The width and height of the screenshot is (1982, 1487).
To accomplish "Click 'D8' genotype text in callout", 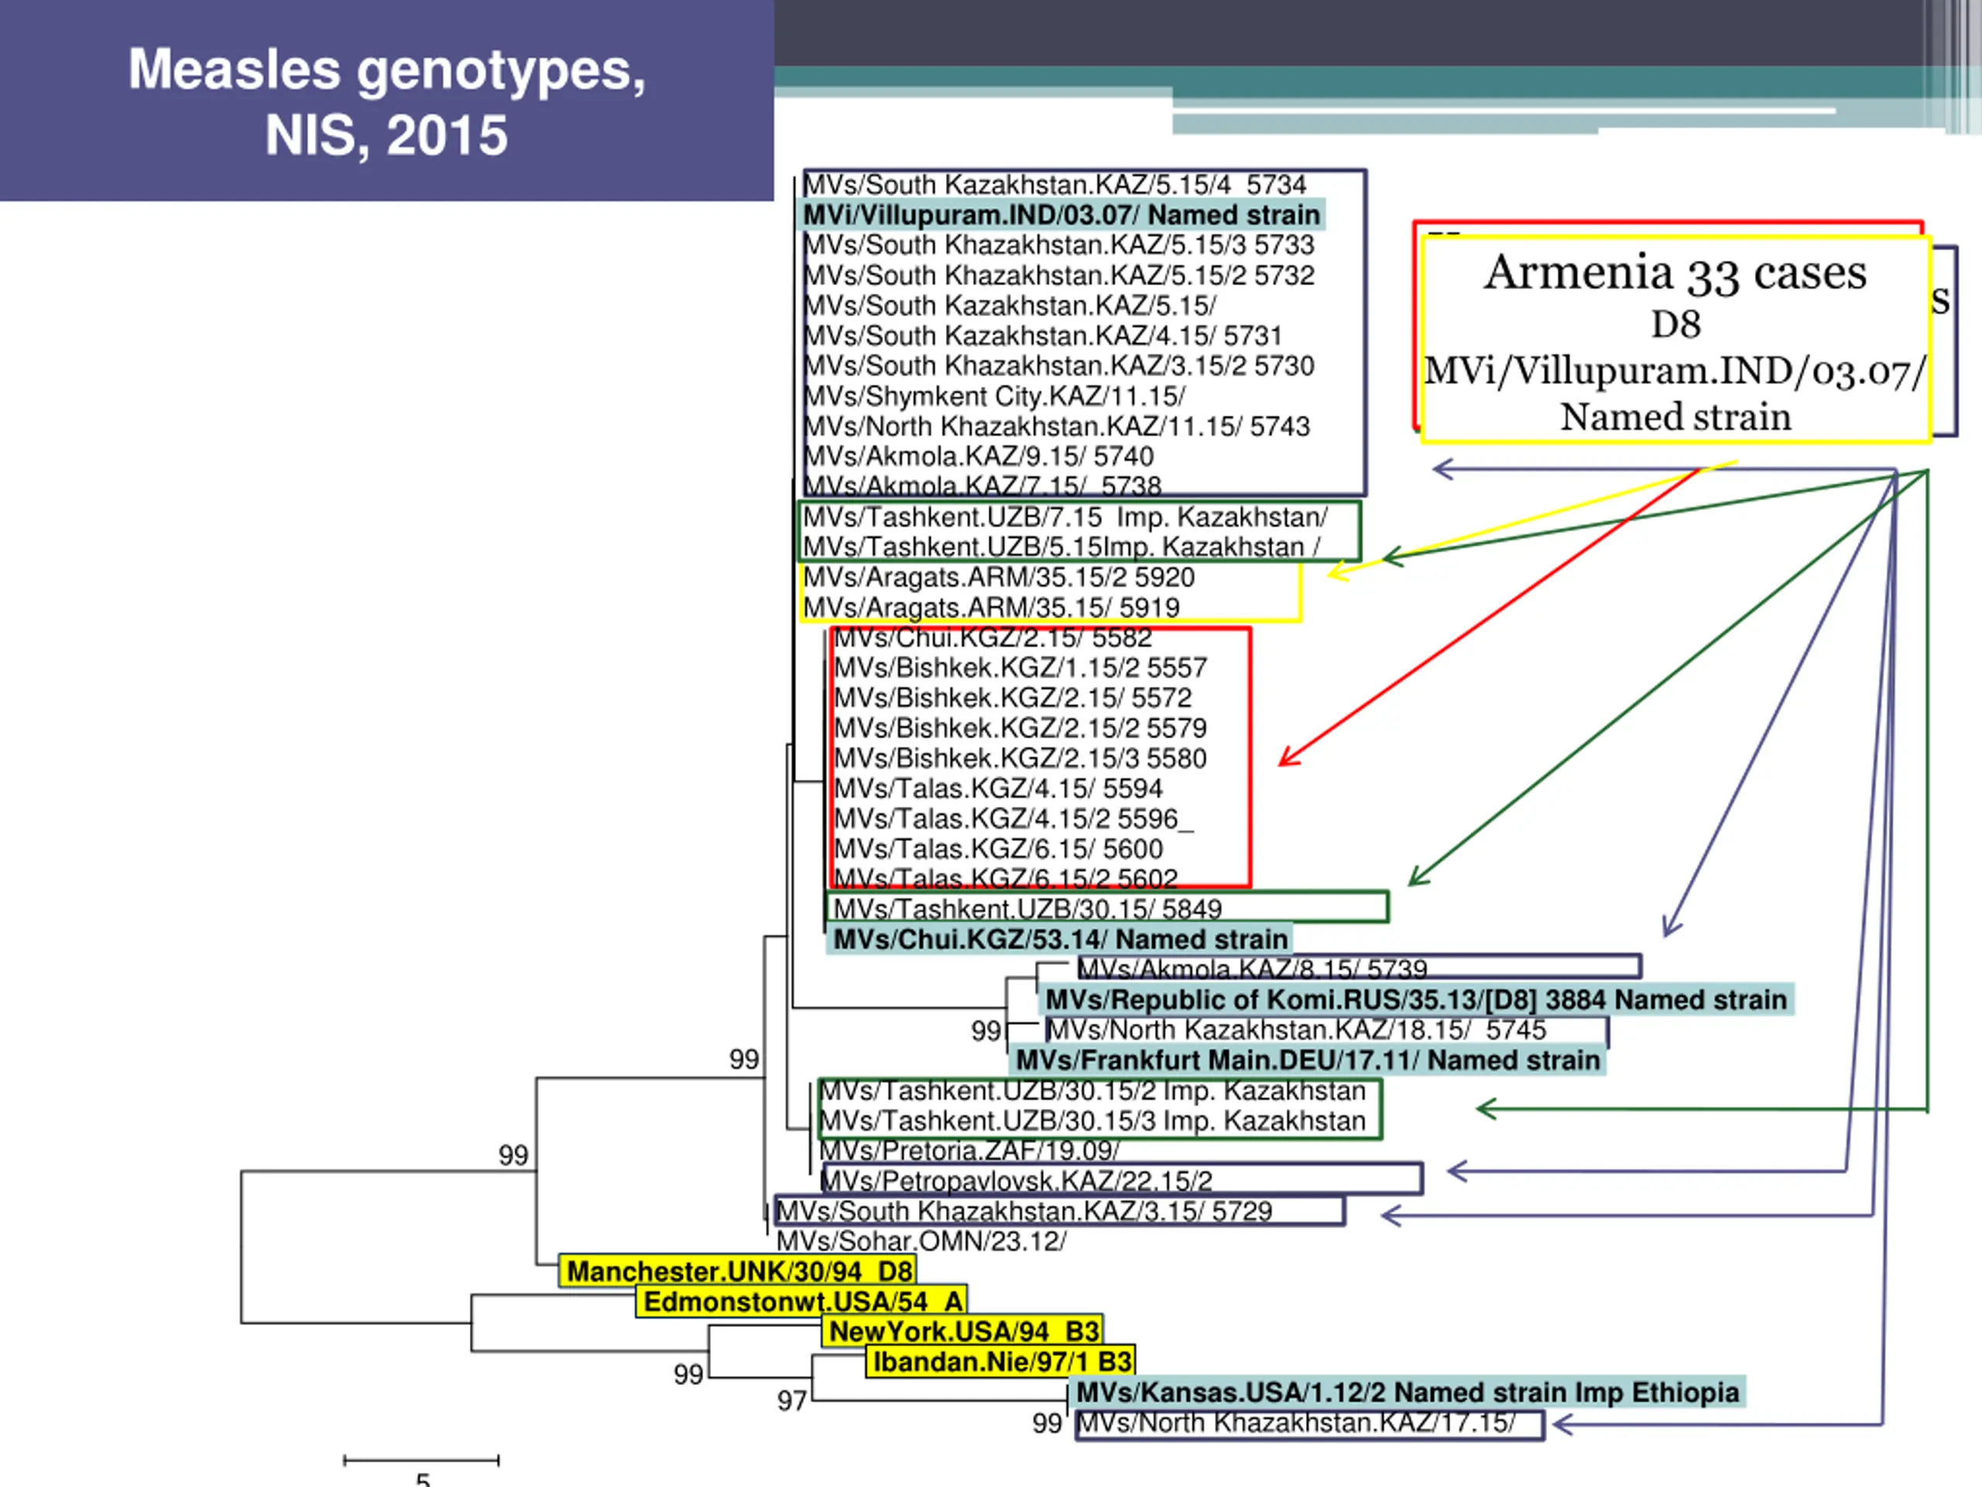I will (1676, 325).
